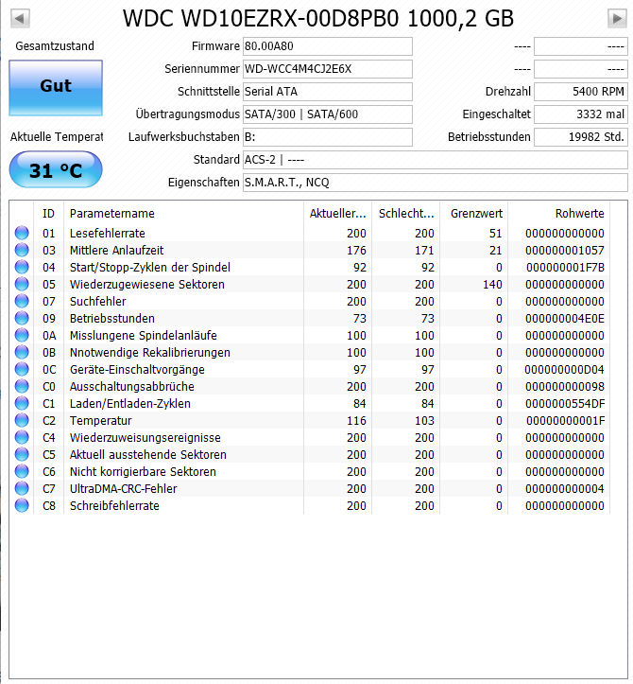Sort by the Parametername column header
Screen dimensions: 633x684
(x=184, y=213)
